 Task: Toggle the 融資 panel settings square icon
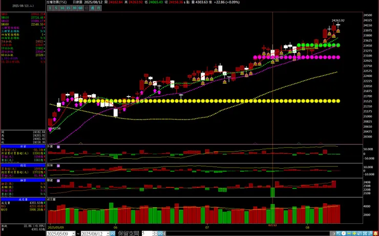(58, 180)
